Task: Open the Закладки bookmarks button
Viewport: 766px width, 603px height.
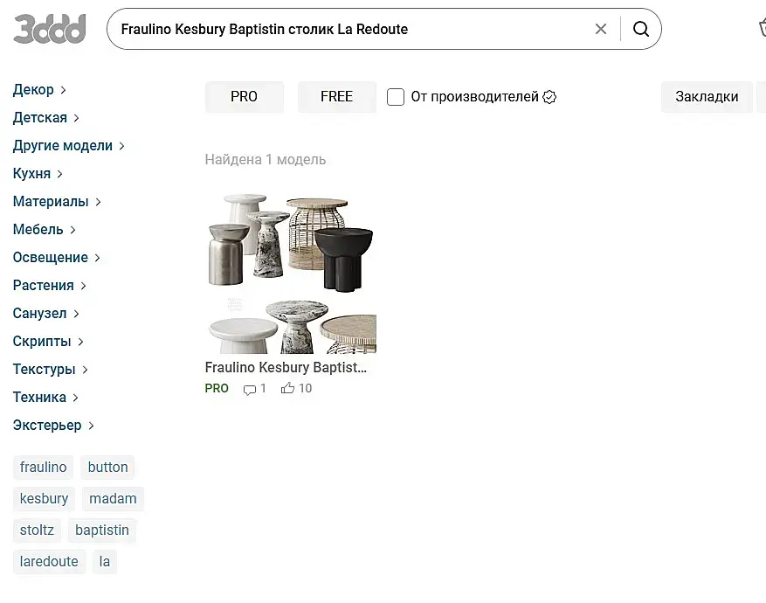Action: coord(707,97)
